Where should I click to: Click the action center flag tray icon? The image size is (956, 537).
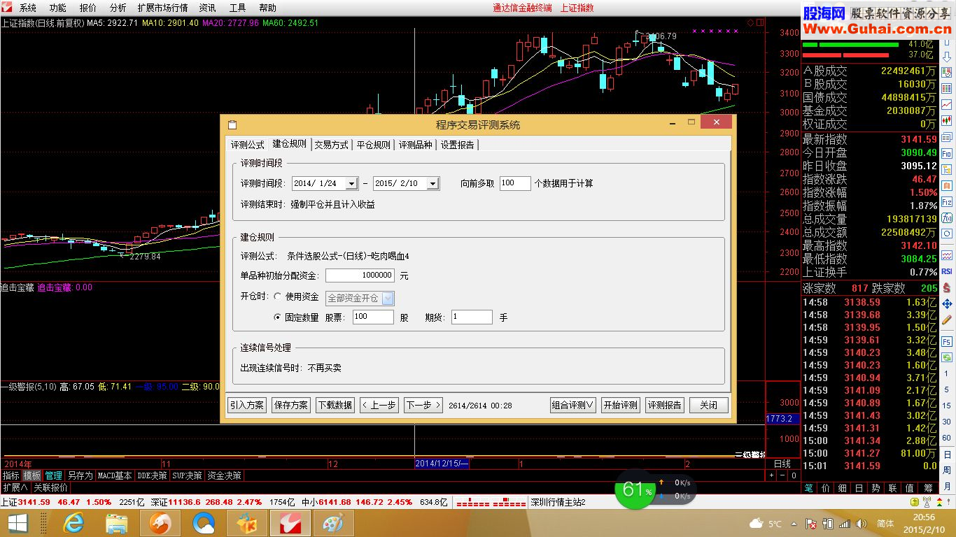coord(810,524)
